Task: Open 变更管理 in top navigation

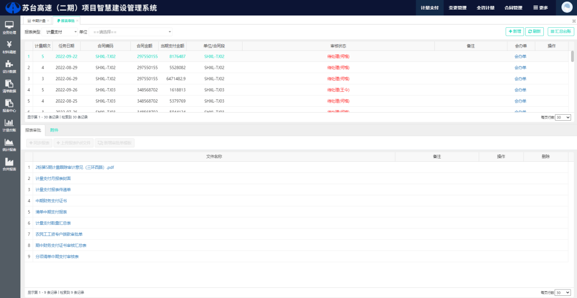Action: 458,7
